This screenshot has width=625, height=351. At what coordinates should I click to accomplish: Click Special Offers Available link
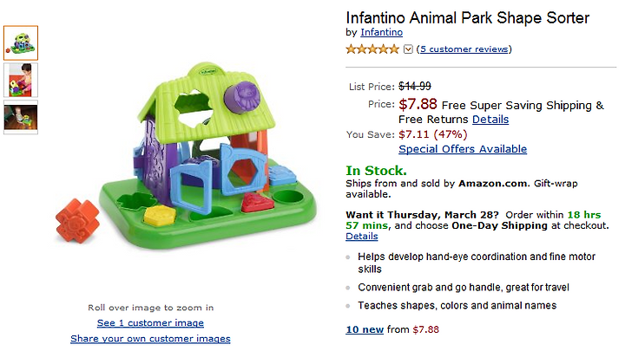[463, 149]
